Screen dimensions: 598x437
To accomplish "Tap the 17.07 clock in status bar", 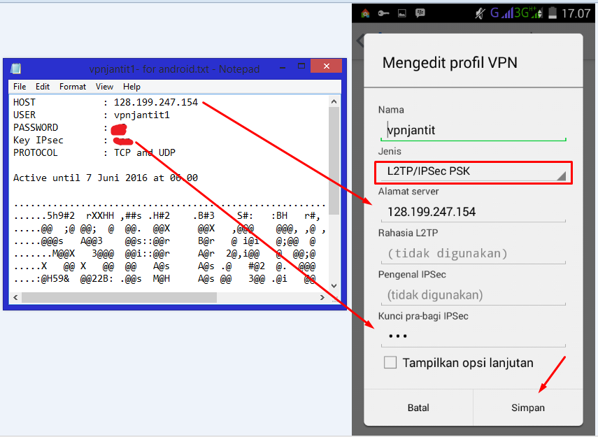I will (576, 14).
